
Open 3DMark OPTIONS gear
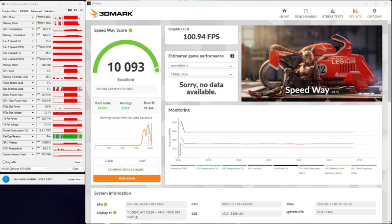(x=374, y=14)
